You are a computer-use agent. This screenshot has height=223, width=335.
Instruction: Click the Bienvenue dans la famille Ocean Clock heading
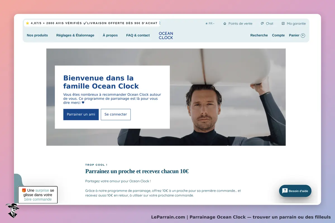click(x=101, y=82)
